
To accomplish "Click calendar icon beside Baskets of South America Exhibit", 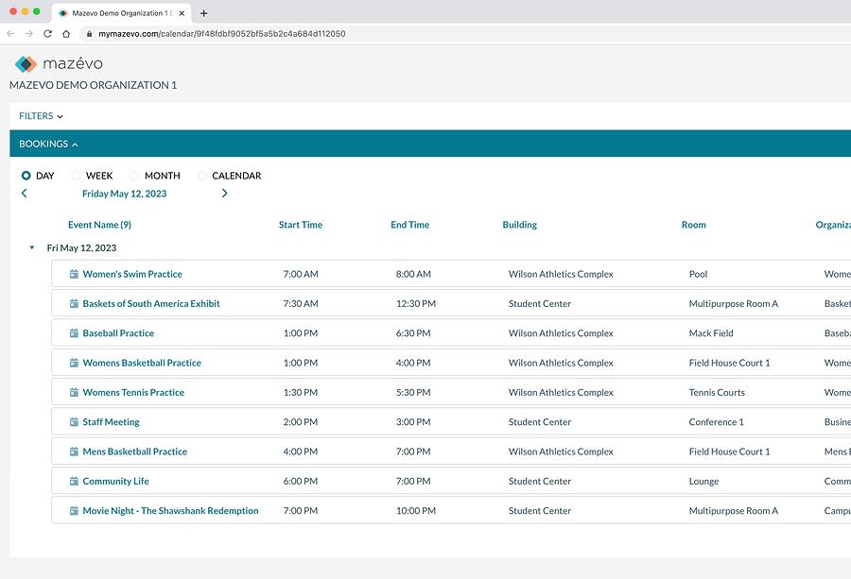I will coord(74,303).
